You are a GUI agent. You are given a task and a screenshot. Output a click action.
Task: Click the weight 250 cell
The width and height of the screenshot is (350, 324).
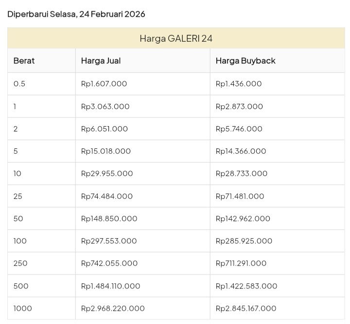tap(20, 263)
